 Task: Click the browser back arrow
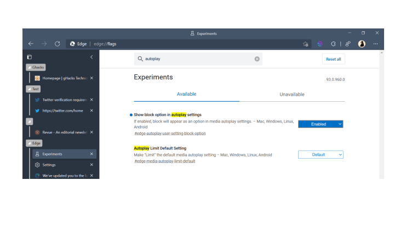[31, 44]
